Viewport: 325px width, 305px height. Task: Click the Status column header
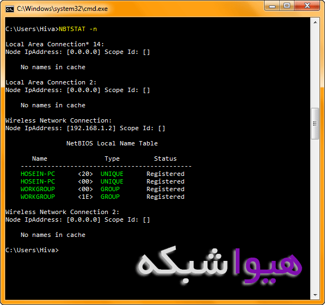165,158
